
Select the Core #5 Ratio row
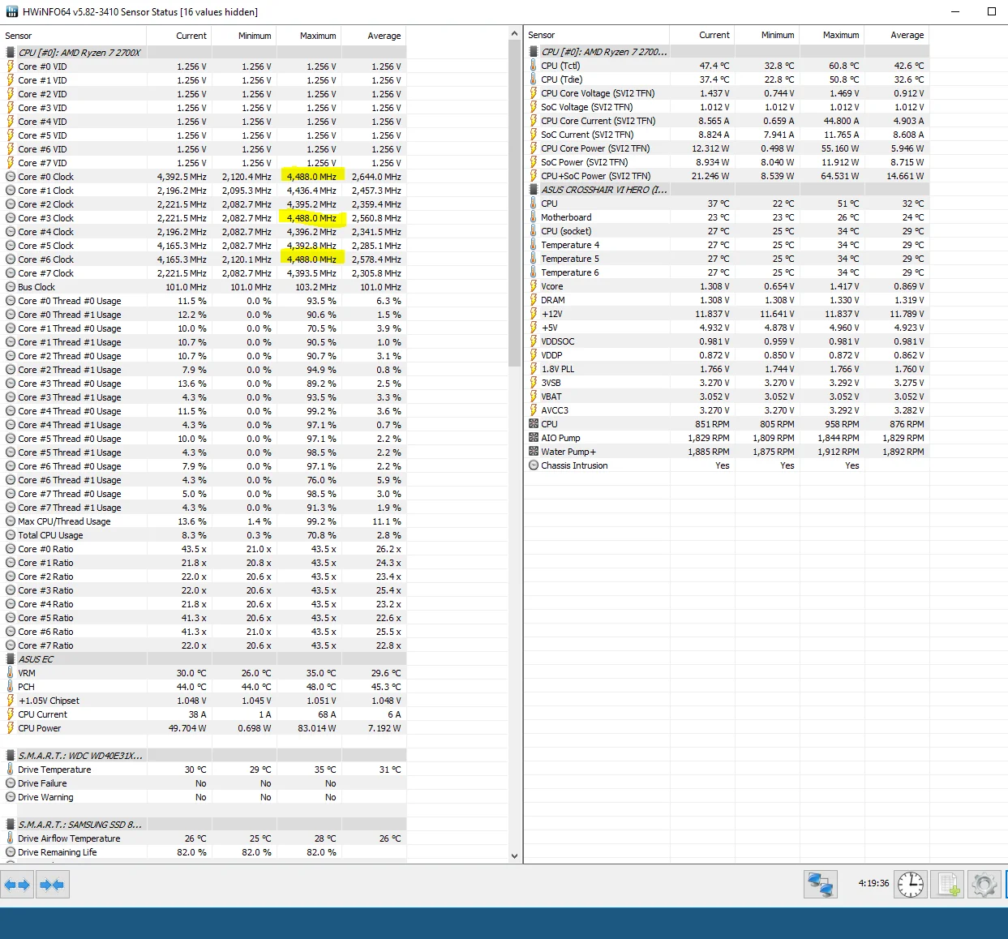203,618
